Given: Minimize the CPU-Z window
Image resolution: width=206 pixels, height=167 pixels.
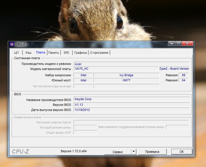Looking at the screenshot, I should pyautogui.click(x=172, y=43).
